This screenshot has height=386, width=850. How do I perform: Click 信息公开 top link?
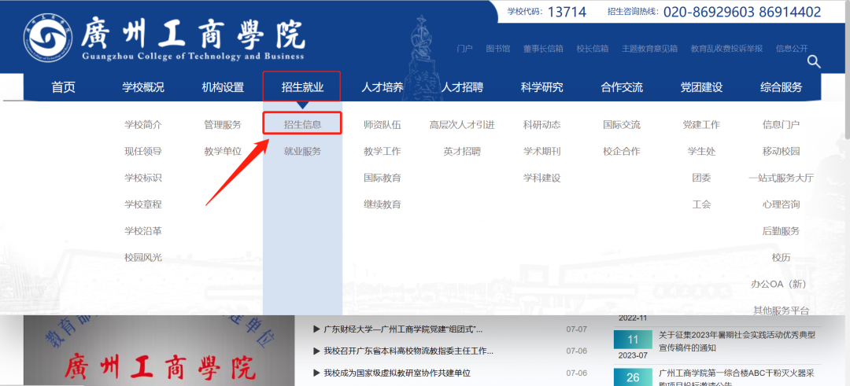click(x=792, y=49)
